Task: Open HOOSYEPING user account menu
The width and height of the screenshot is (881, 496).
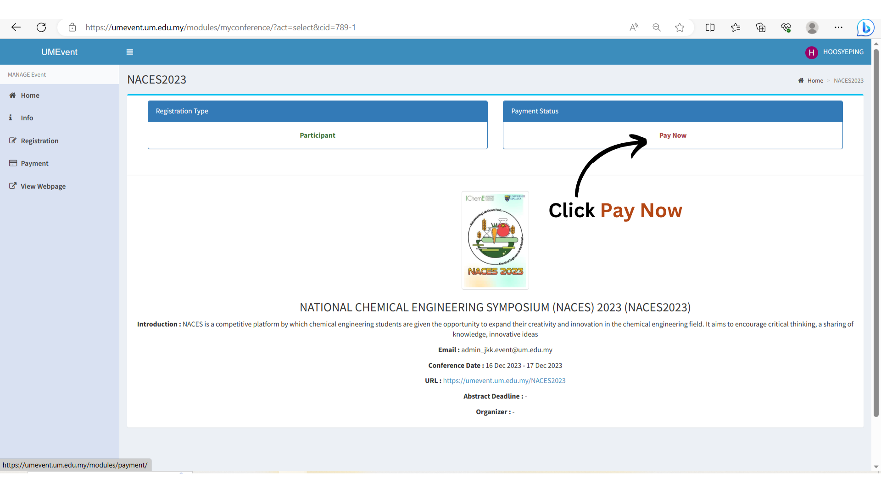Action: click(835, 52)
